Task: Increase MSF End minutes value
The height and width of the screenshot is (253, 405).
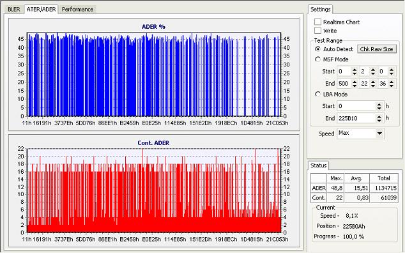Action: 355,82
